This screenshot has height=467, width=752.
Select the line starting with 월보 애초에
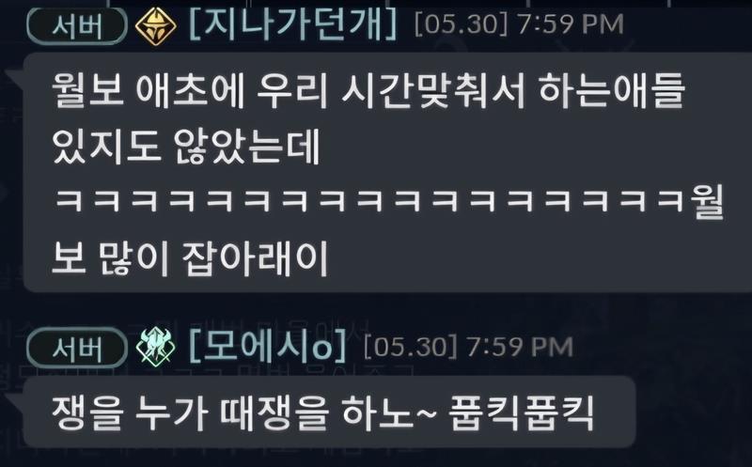[368, 90]
